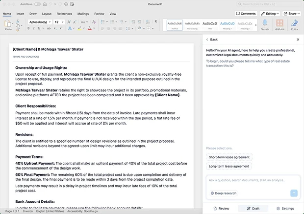Screen dimensions: 304x214
Task: Apply bold formatting from the ribbon
Action: [x=28, y=28]
